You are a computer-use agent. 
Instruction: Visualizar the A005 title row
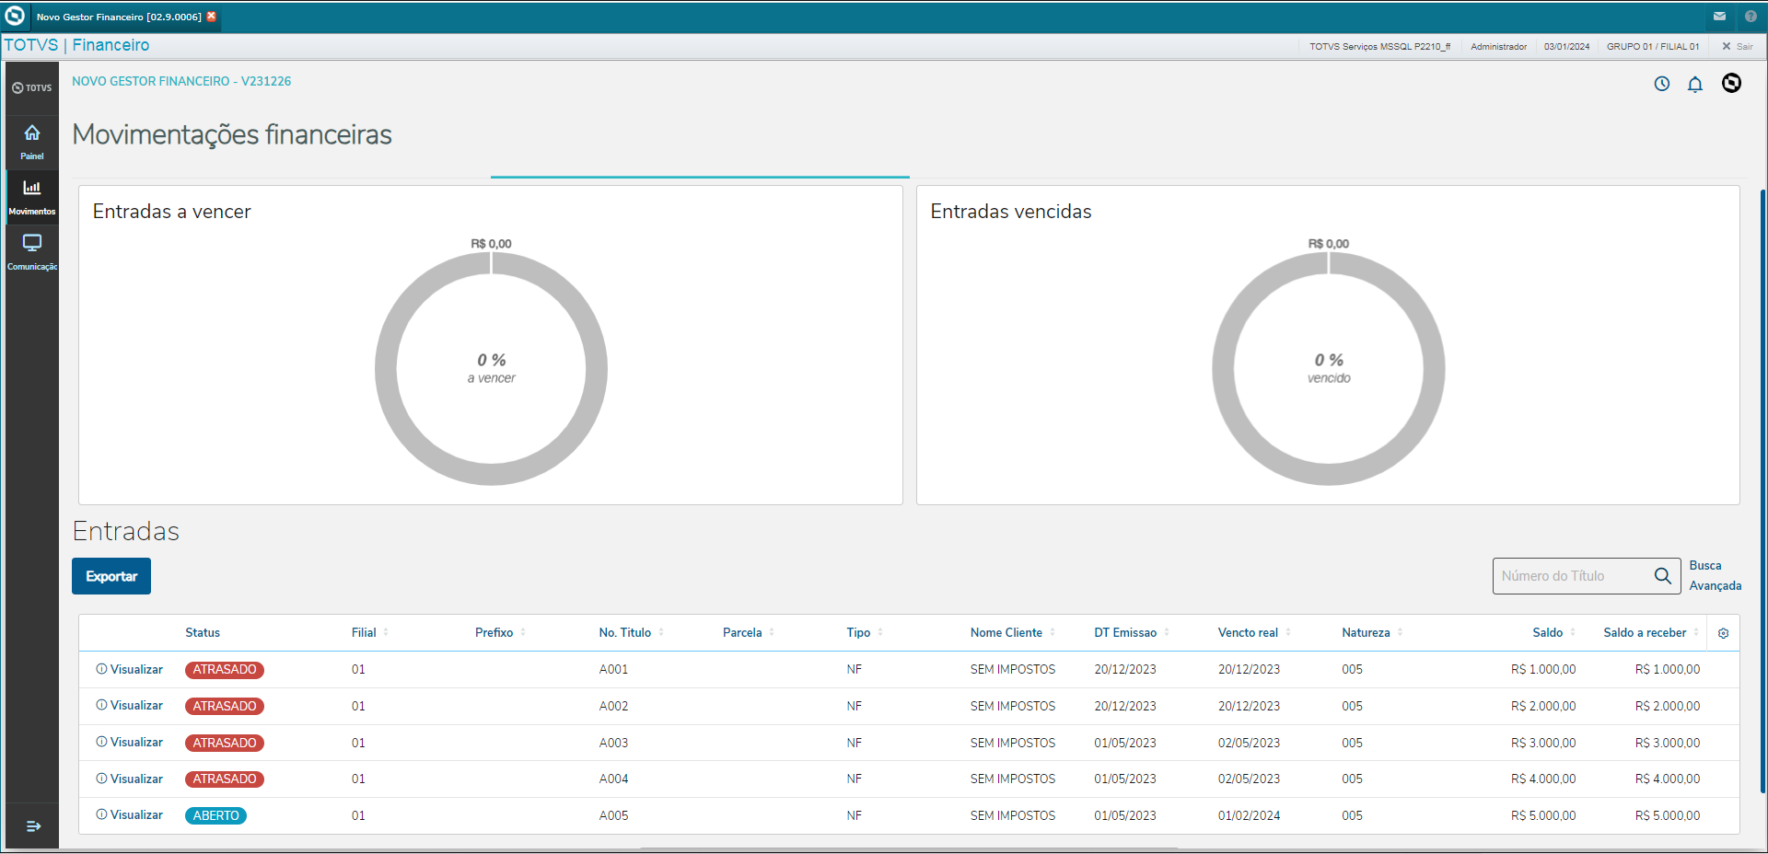130,815
